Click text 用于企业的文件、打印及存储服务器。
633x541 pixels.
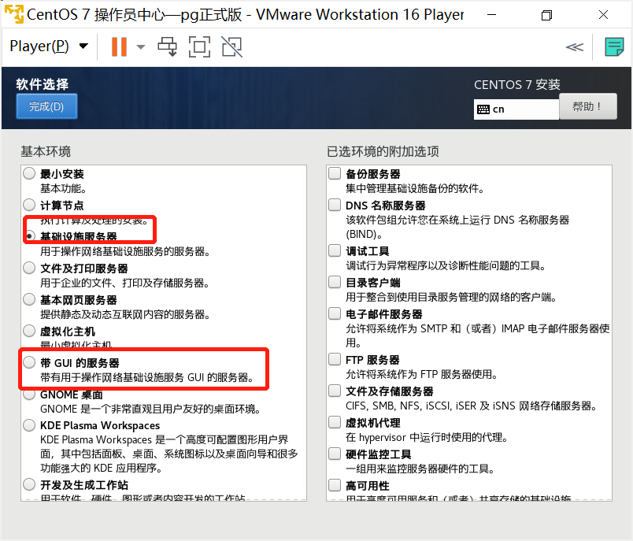(124, 283)
